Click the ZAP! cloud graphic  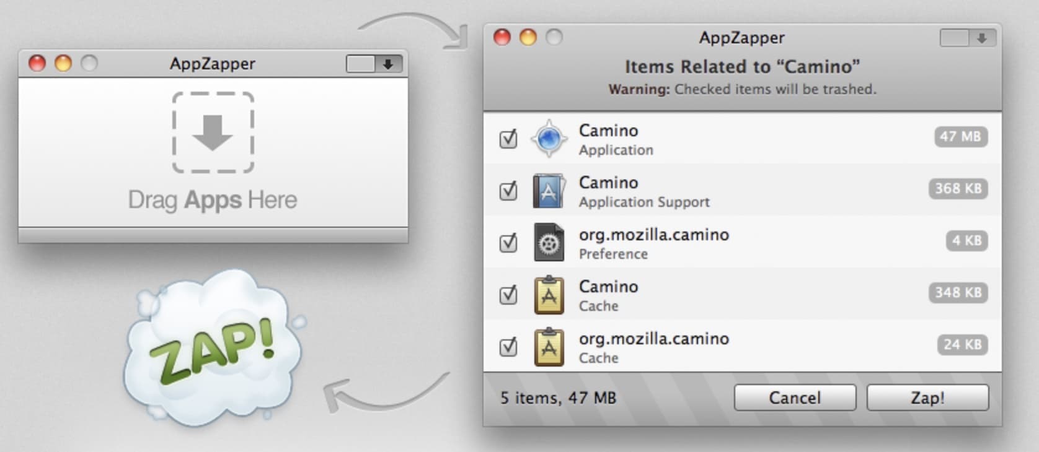[214, 350]
